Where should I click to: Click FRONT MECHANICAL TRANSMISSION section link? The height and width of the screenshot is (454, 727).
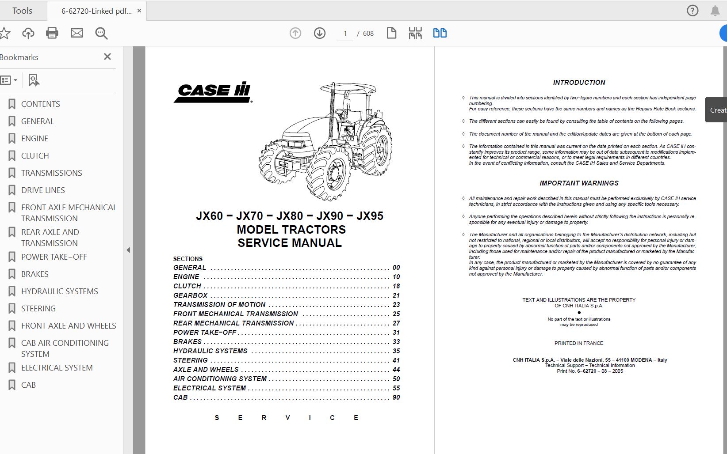point(287,314)
